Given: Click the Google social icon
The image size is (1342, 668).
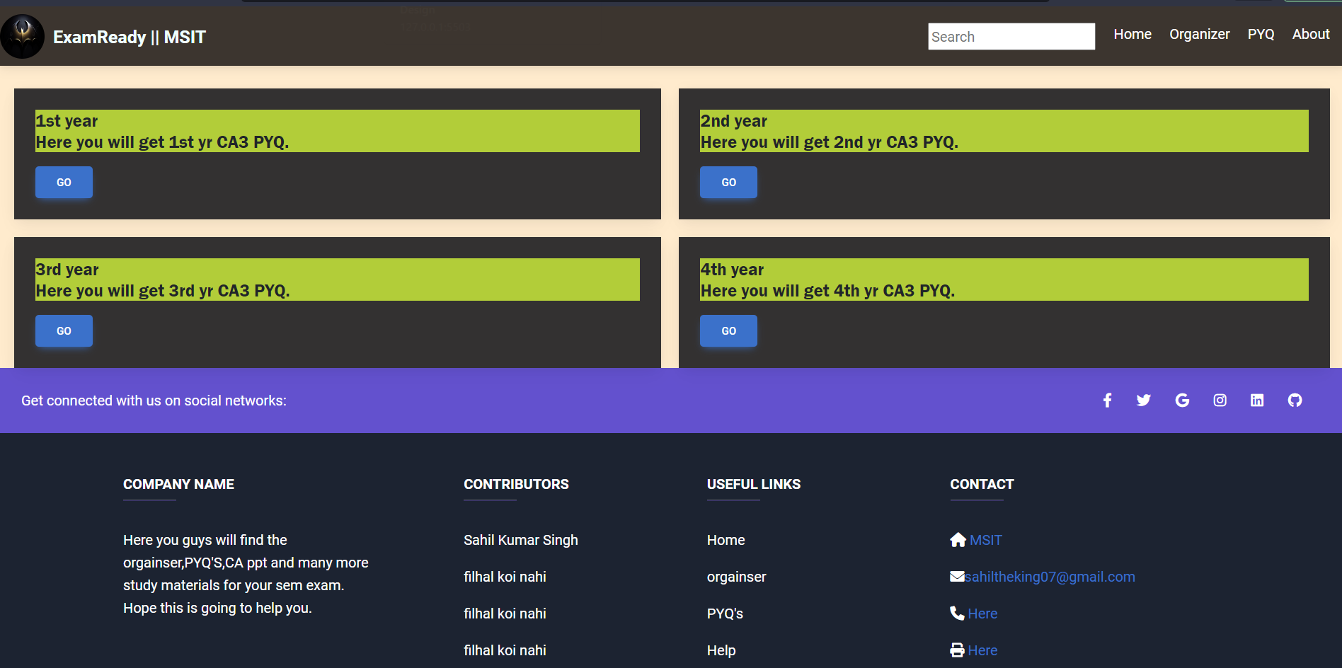Looking at the screenshot, I should tap(1182, 401).
